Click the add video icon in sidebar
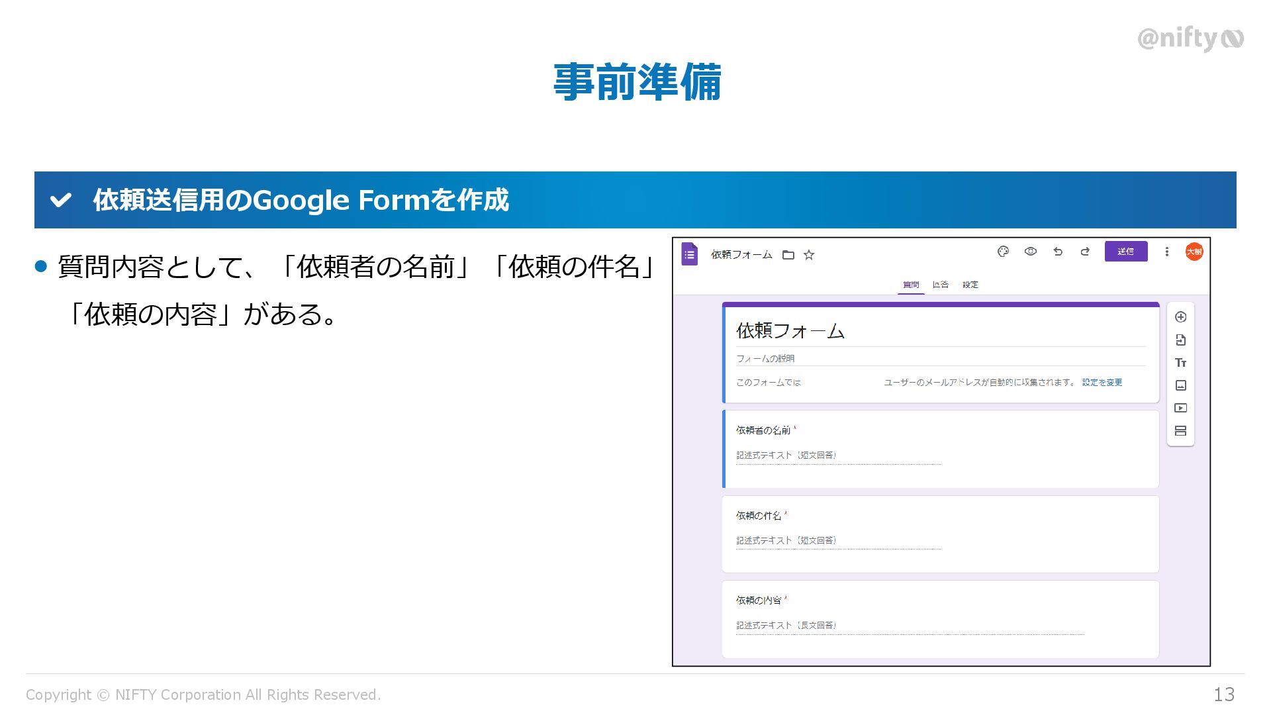This screenshot has width=1271, height=715. [1180, 408]
